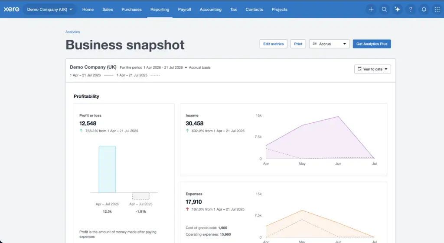Click Operating expenses: 15,960
444x243 pixels.
(208, 234)
